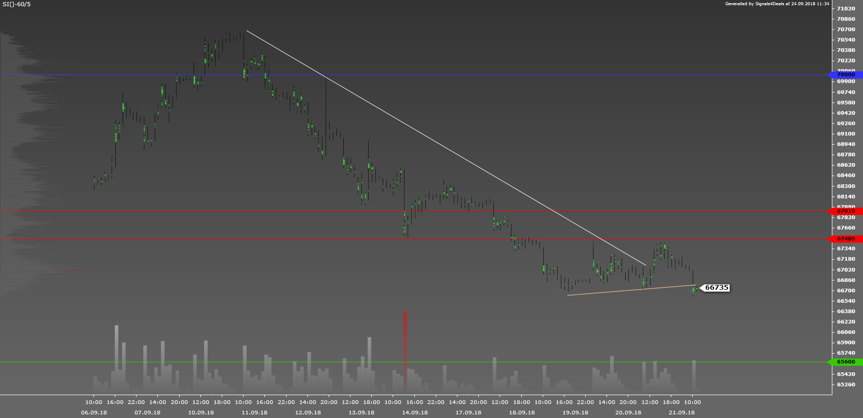Click the white 66735 current price callout
This screenshot has width=863, height=418.
coord(716,288)
